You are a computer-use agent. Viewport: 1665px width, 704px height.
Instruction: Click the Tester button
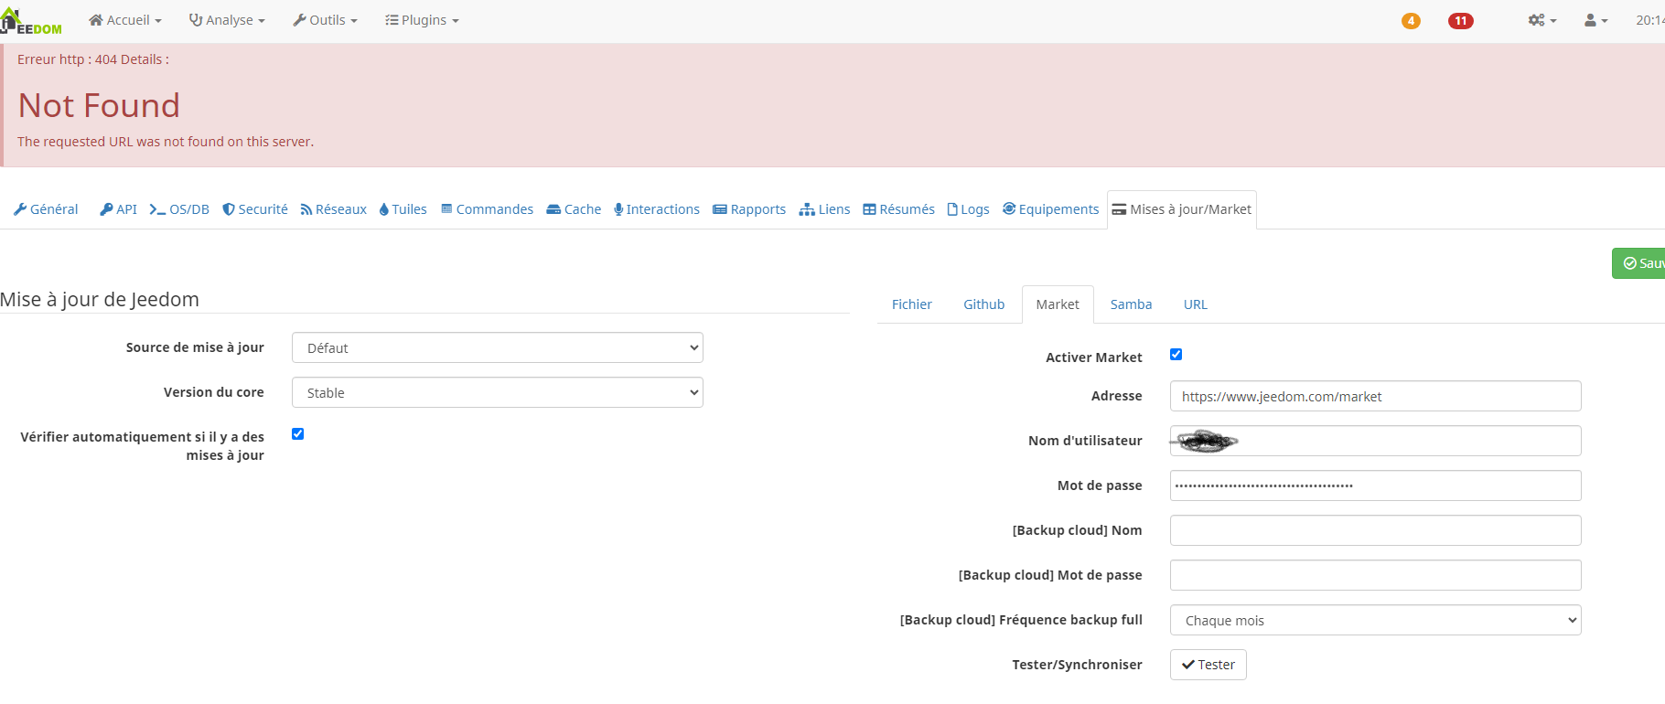(1208, 665)
